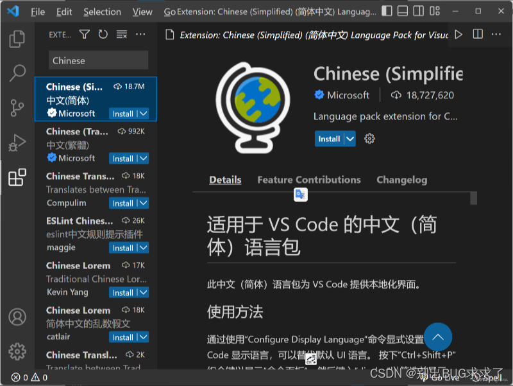Screen dimensions: 513x386
Task: Open install dropdown for catlair extension
Action: pyautogui.click(x=143, y=337)
